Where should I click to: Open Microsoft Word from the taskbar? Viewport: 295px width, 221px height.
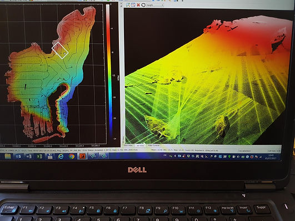click(x=29, y=156)
